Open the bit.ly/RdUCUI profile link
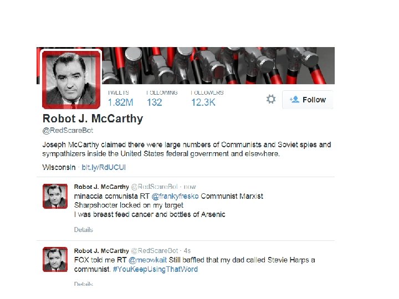 [104, 167]
